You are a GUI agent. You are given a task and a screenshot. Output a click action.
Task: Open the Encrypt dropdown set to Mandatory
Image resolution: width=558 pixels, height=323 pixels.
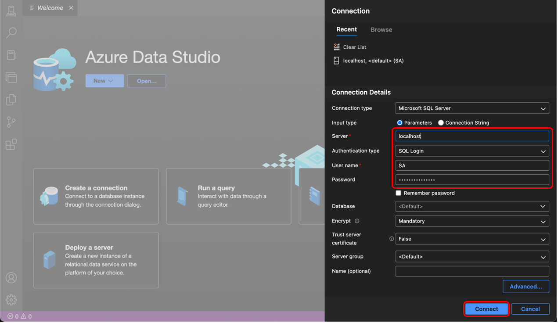click(x=472, y=221)
